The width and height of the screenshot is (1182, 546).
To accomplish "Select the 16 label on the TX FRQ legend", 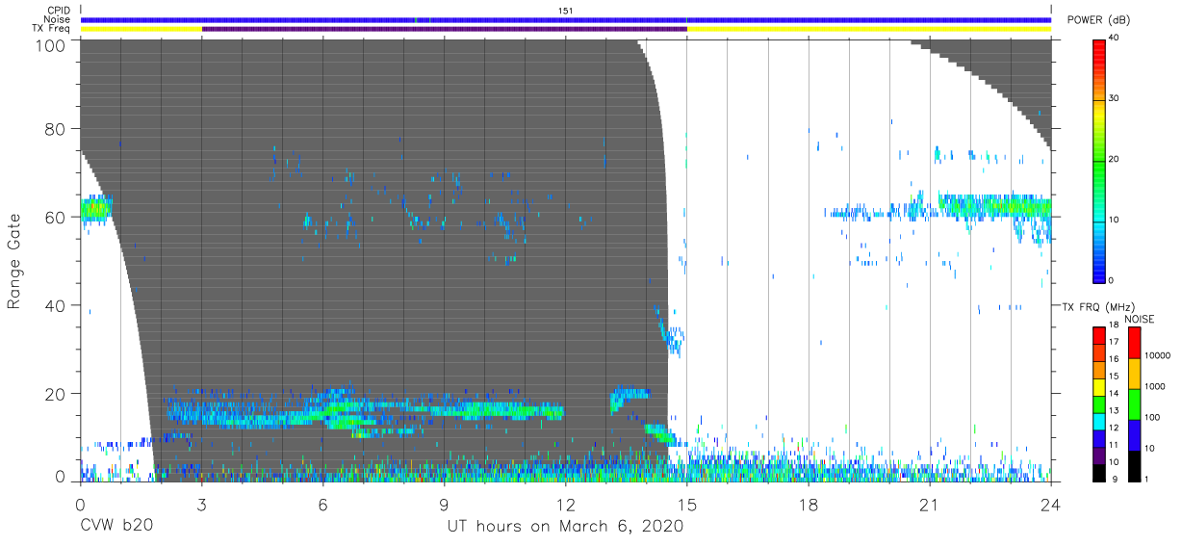I will (1113, 359).
